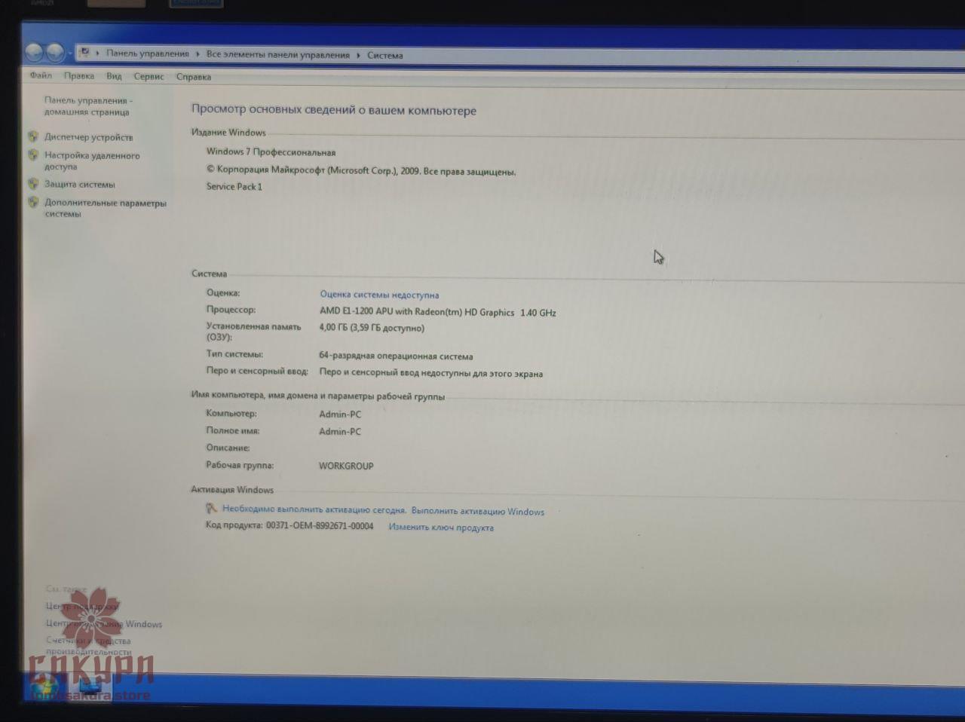This screenshot has height=722, width=965.
Task: Open the Правка menu
Action: (x=79, y=76)
